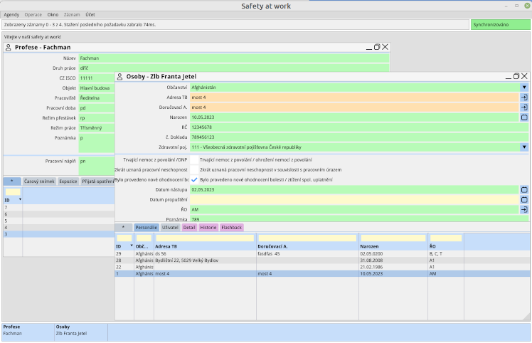
Task: Toggle 2krát uznaná pracovní neschopnost checkbox
Action: point(194,169)
